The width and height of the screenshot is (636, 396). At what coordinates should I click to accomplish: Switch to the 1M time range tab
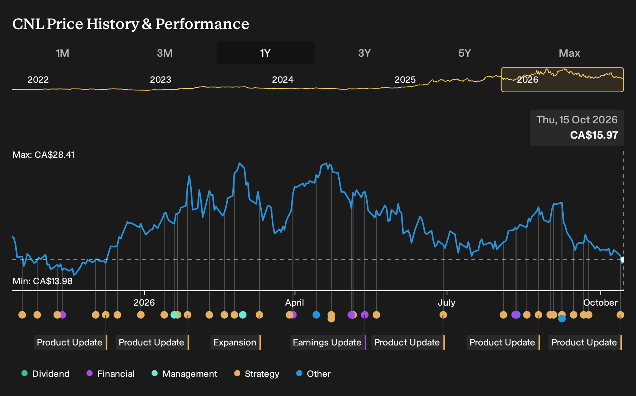(x=62, y=53)
